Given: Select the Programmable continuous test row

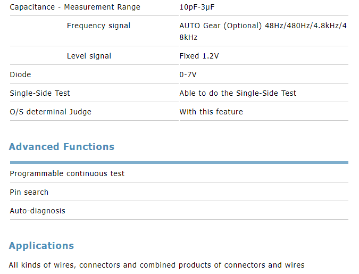Looking at the screenshot, I should point(179,173).
